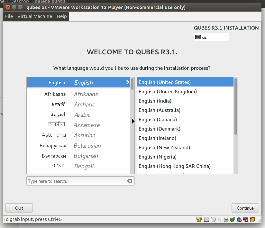Image resolution: width=265 pixels, height=228 pixels.
Task: Click the Continue button
Action: pos(245,208)
